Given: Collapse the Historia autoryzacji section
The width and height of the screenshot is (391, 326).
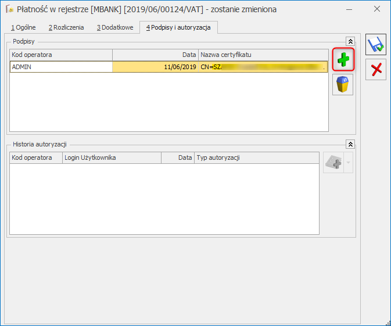Looking at the screenshot, I should 350,144.
